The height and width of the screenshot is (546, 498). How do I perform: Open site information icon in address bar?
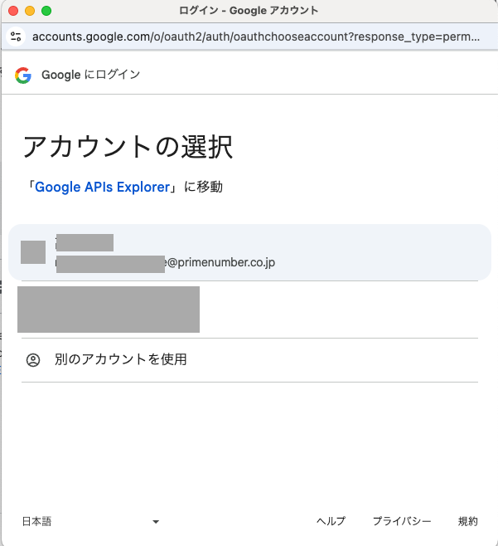(16, 37)
